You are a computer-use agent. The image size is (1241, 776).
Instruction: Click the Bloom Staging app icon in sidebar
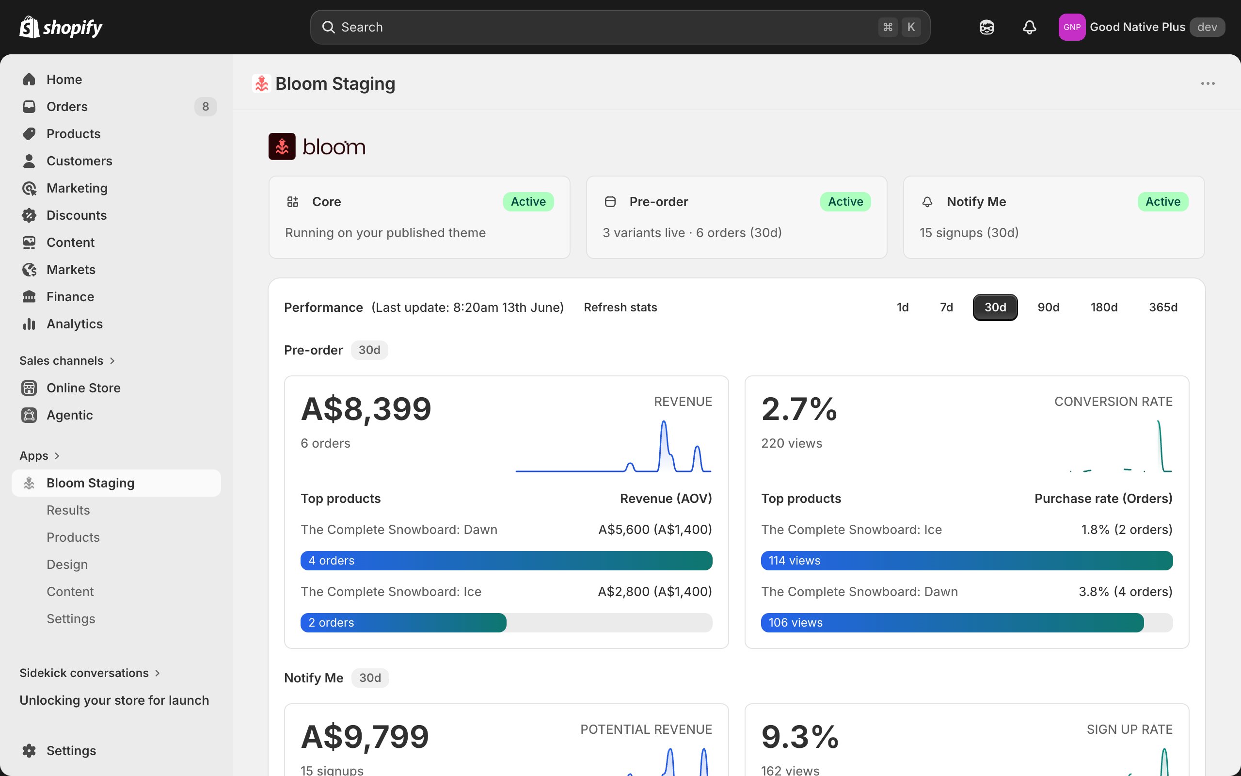[x=29, y=483]
